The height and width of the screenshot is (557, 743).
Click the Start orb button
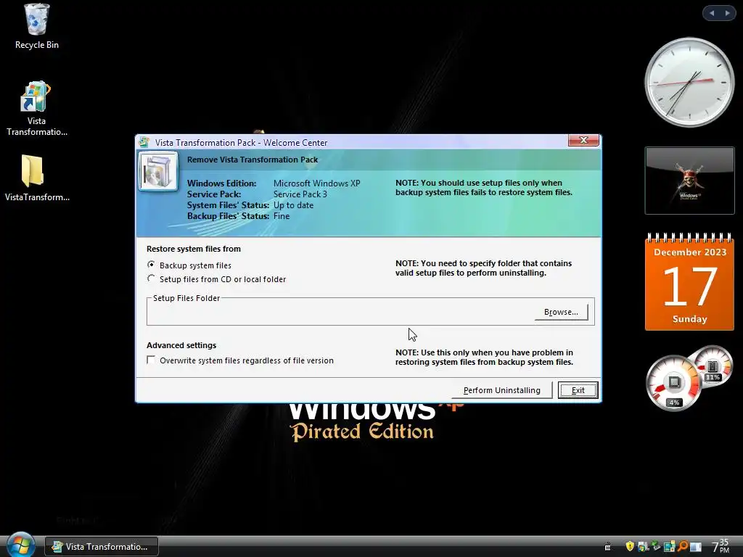click(20, 545)
